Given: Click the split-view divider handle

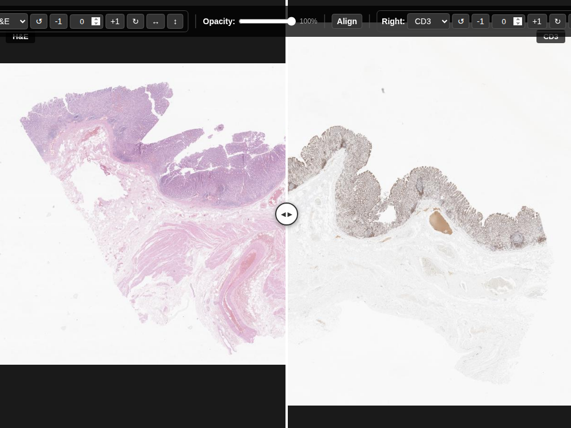Looking at the screenshot, I should click(287, 214).
